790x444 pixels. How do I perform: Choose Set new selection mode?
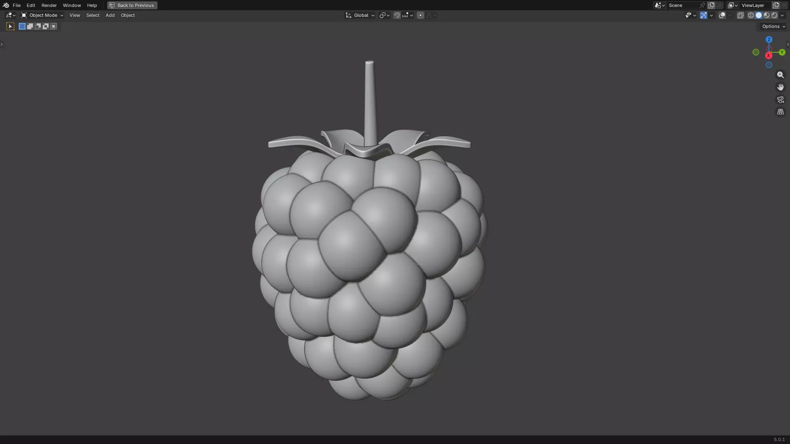click(x=22, y=26)
